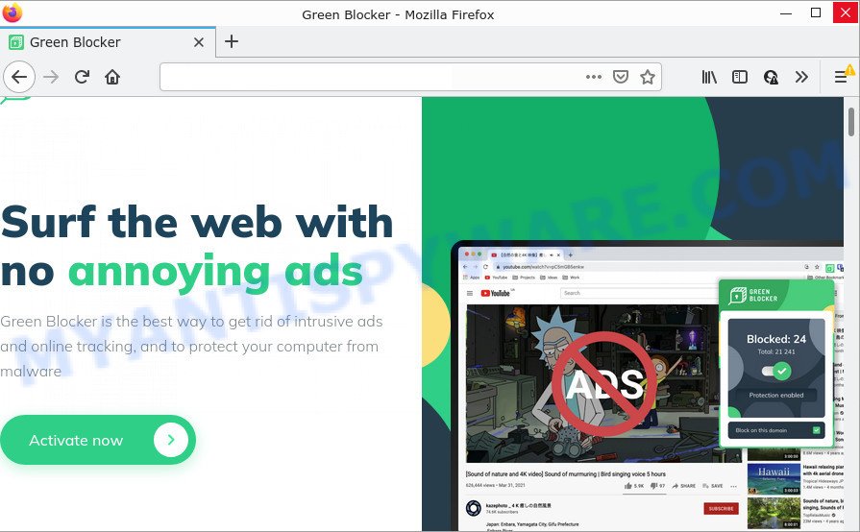Screen dimensions: 860x532
Task: Go back to previous page
Action: tap(19, 77)
